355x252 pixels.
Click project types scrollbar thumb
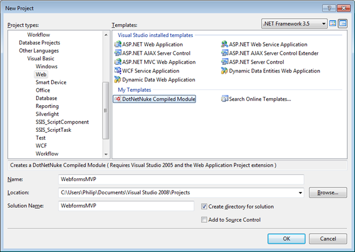point(105,110)
